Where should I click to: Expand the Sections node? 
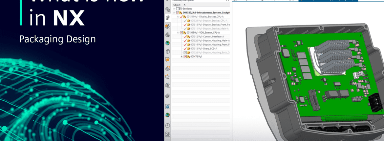[x=174, y=9]
